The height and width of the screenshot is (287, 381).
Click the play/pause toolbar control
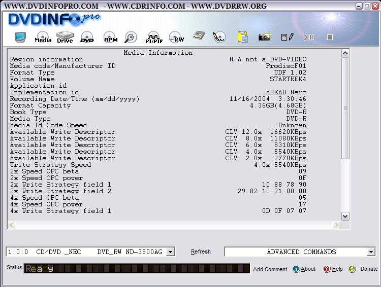(x=308, y=37)
